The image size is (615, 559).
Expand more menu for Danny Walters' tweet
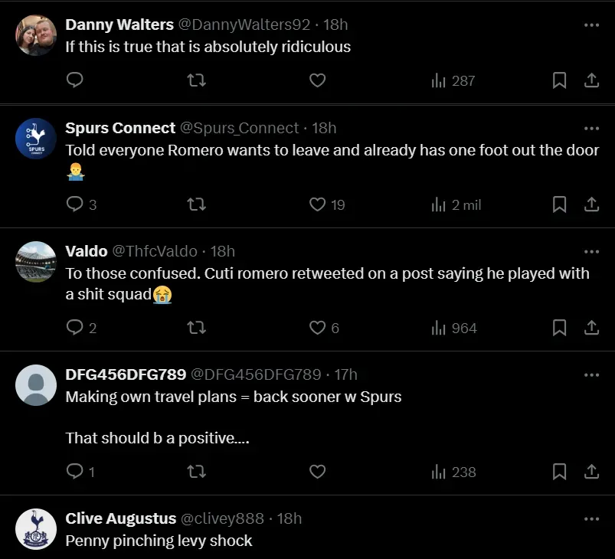[591, 25]
